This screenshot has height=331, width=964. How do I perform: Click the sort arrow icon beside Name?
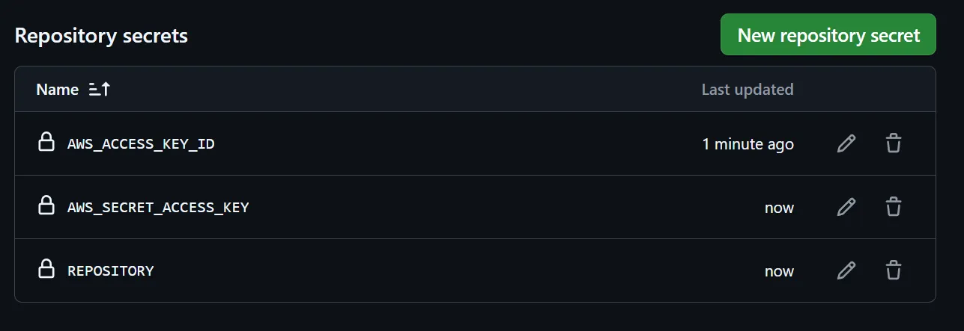(99, 90)
